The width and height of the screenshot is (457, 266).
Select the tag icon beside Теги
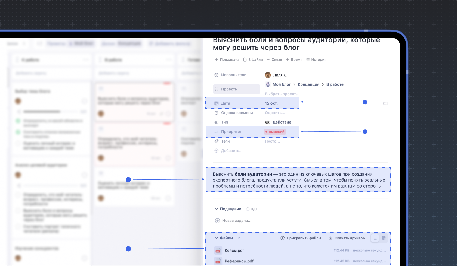pos(216,141)
